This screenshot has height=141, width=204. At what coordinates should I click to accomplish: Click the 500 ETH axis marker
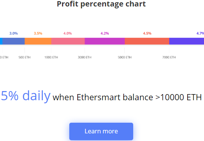[24, 57]
